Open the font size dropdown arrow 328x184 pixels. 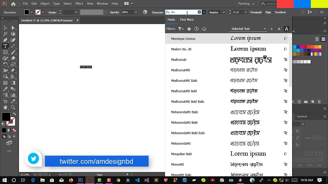point(246,12)
